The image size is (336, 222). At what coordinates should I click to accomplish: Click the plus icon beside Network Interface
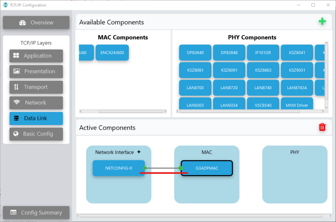139,152
